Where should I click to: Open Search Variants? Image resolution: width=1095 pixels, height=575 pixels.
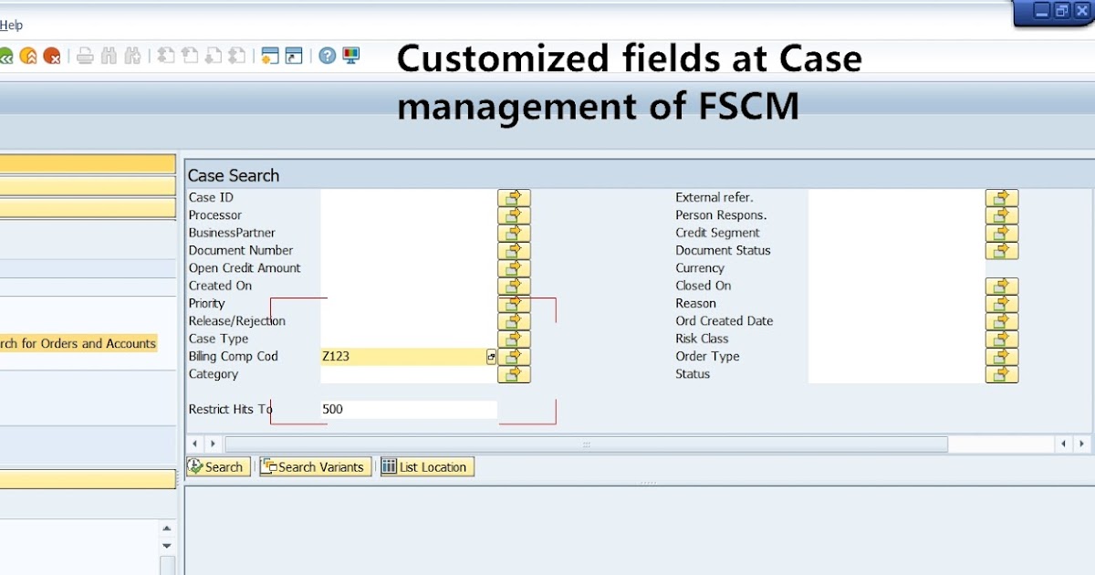(x=314, y=466)
